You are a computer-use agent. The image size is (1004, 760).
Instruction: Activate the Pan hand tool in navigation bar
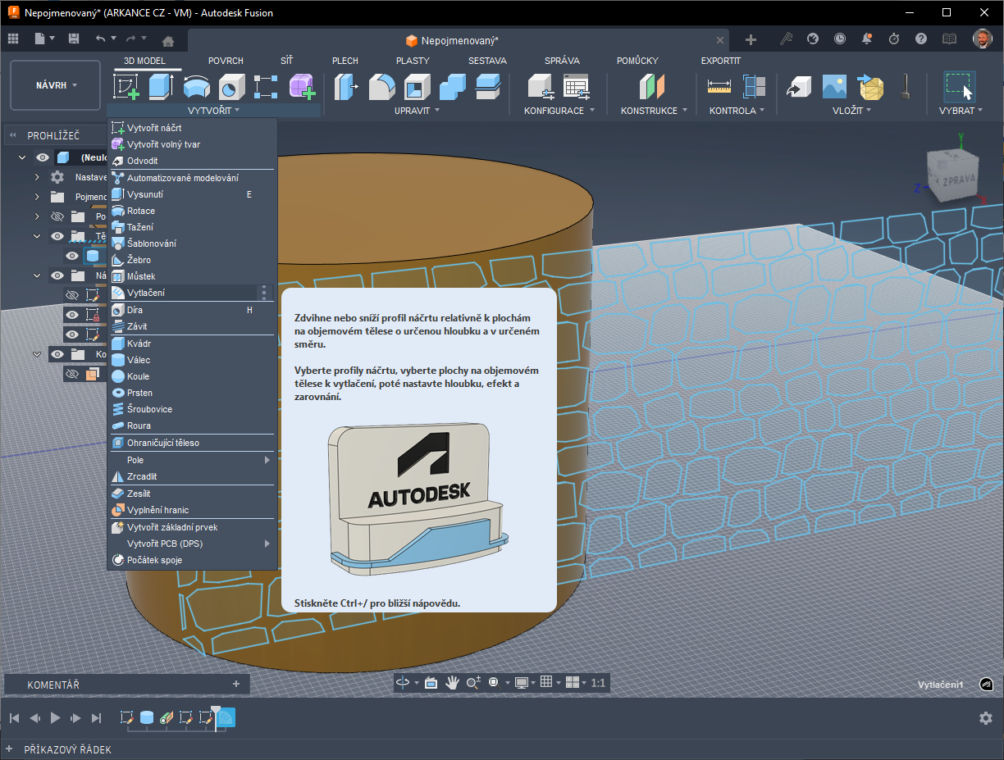point(452,682)
